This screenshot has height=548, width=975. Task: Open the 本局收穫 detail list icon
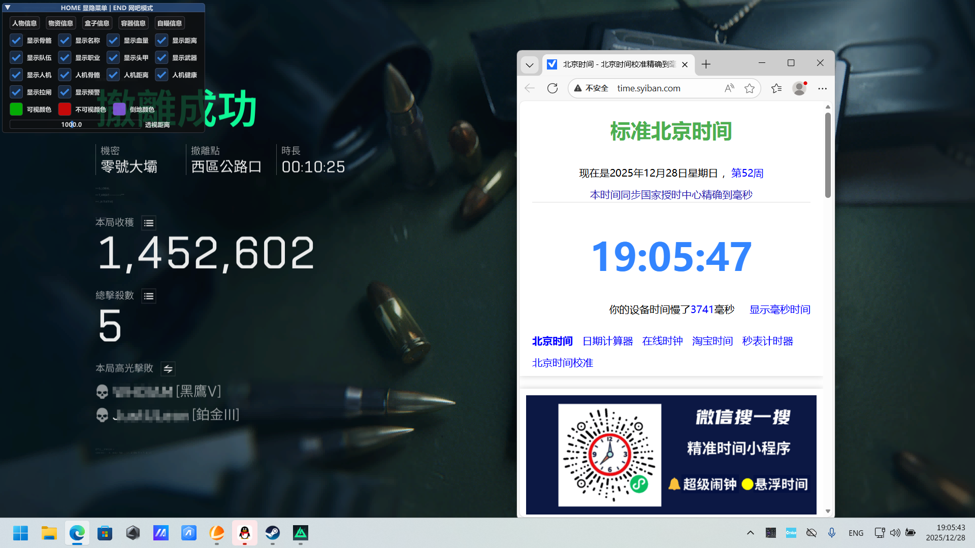pos(148,223)
